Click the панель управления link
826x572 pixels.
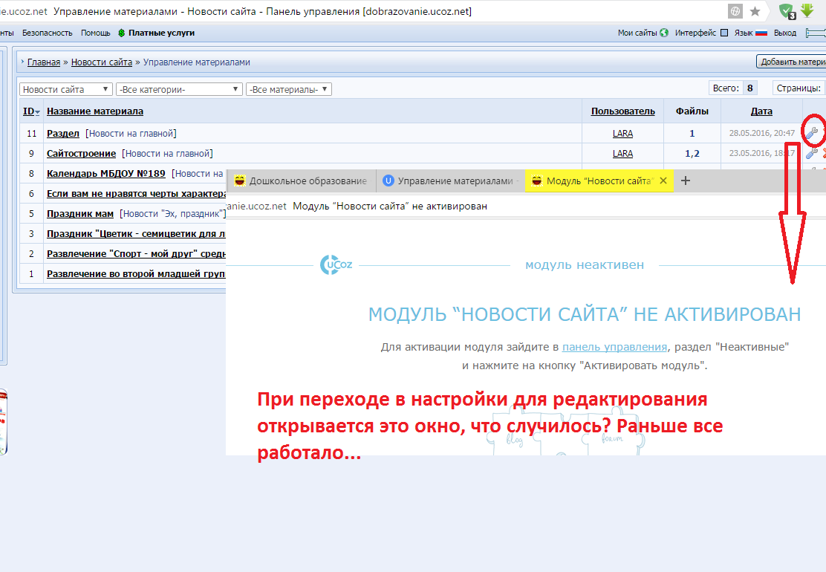click(x=614, y=347)
